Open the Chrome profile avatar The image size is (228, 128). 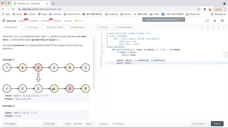[x=210, y=9]
